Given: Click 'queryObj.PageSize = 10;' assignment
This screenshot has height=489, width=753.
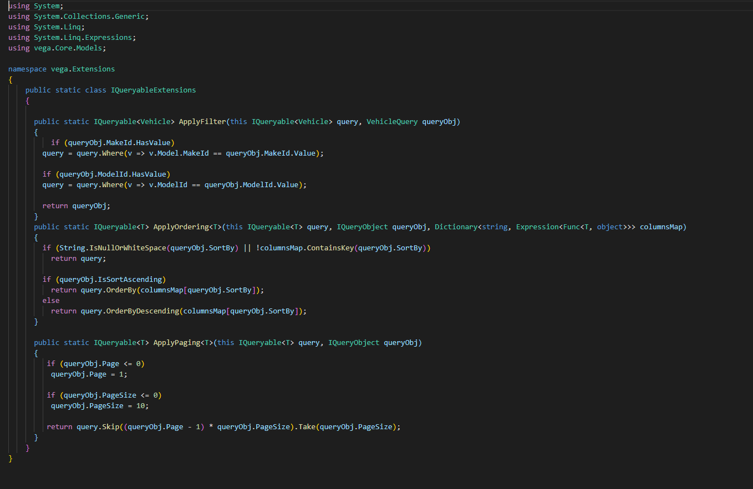Looking at the screenshot, I should click(100, 405).
